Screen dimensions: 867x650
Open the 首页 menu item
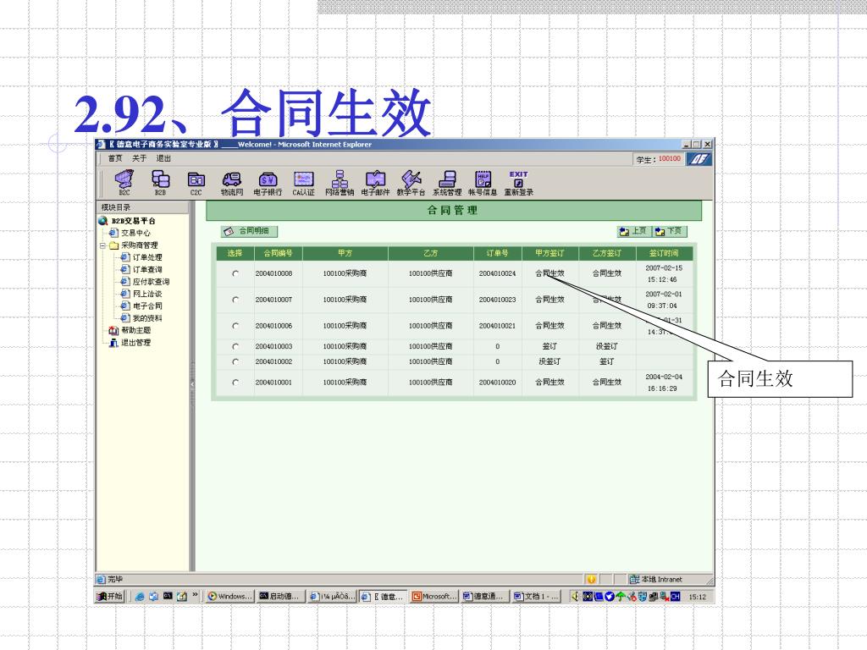click(115, 158)
